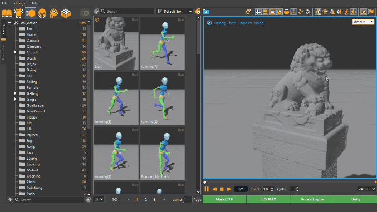The width and height of the screenshot is (377, 212).
Task: Select the Running Up Stairs thumbnail
Action: pyautogui.click(x=163, y=153)
